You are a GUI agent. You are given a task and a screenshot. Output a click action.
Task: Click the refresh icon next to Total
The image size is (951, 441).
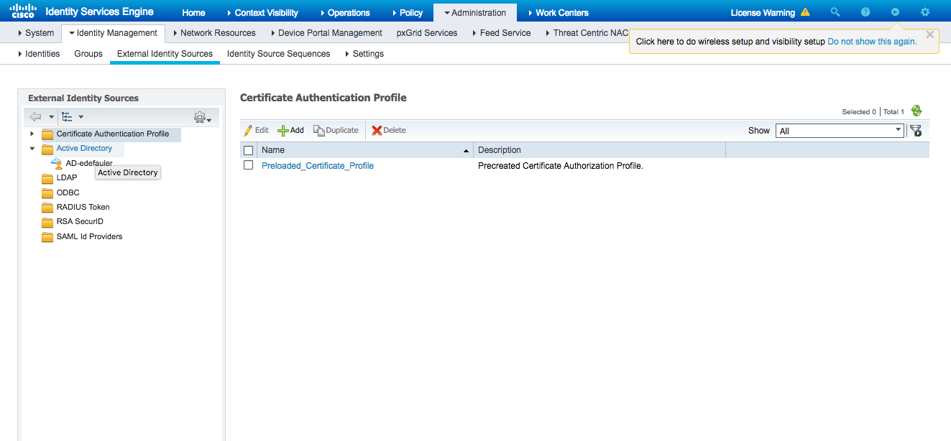click(916, 111)
